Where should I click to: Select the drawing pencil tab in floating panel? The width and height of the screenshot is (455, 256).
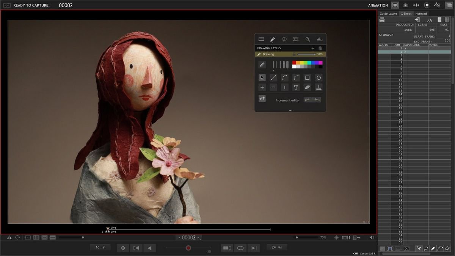pos(272,39)
